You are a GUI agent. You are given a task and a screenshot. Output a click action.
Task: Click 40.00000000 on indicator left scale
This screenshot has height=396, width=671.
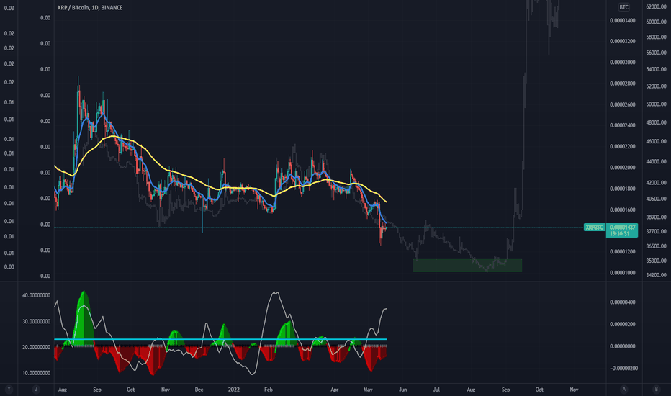[37, 295]
